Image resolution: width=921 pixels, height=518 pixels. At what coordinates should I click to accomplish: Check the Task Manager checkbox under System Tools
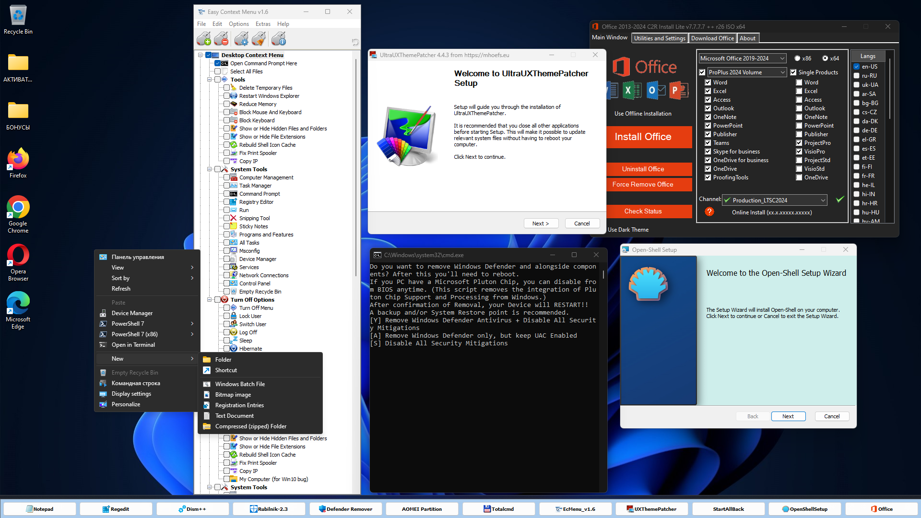pyautogui.click(x=226, y=186)
